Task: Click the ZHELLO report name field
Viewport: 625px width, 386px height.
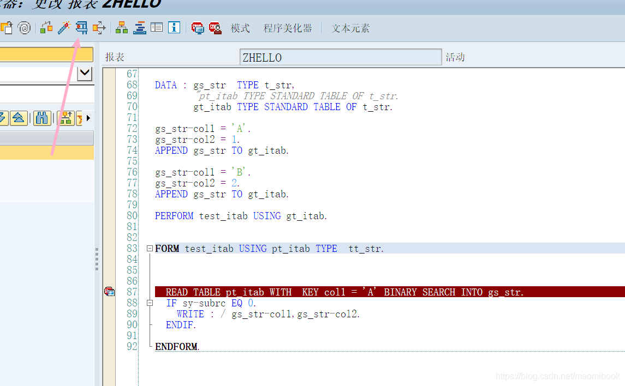Action: coord(341,57)
